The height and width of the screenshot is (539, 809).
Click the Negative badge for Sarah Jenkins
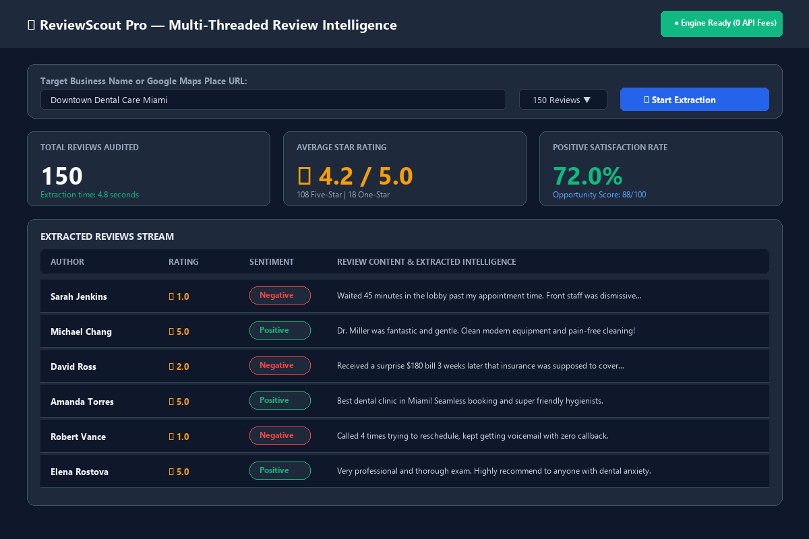click(x=280, y=295)
